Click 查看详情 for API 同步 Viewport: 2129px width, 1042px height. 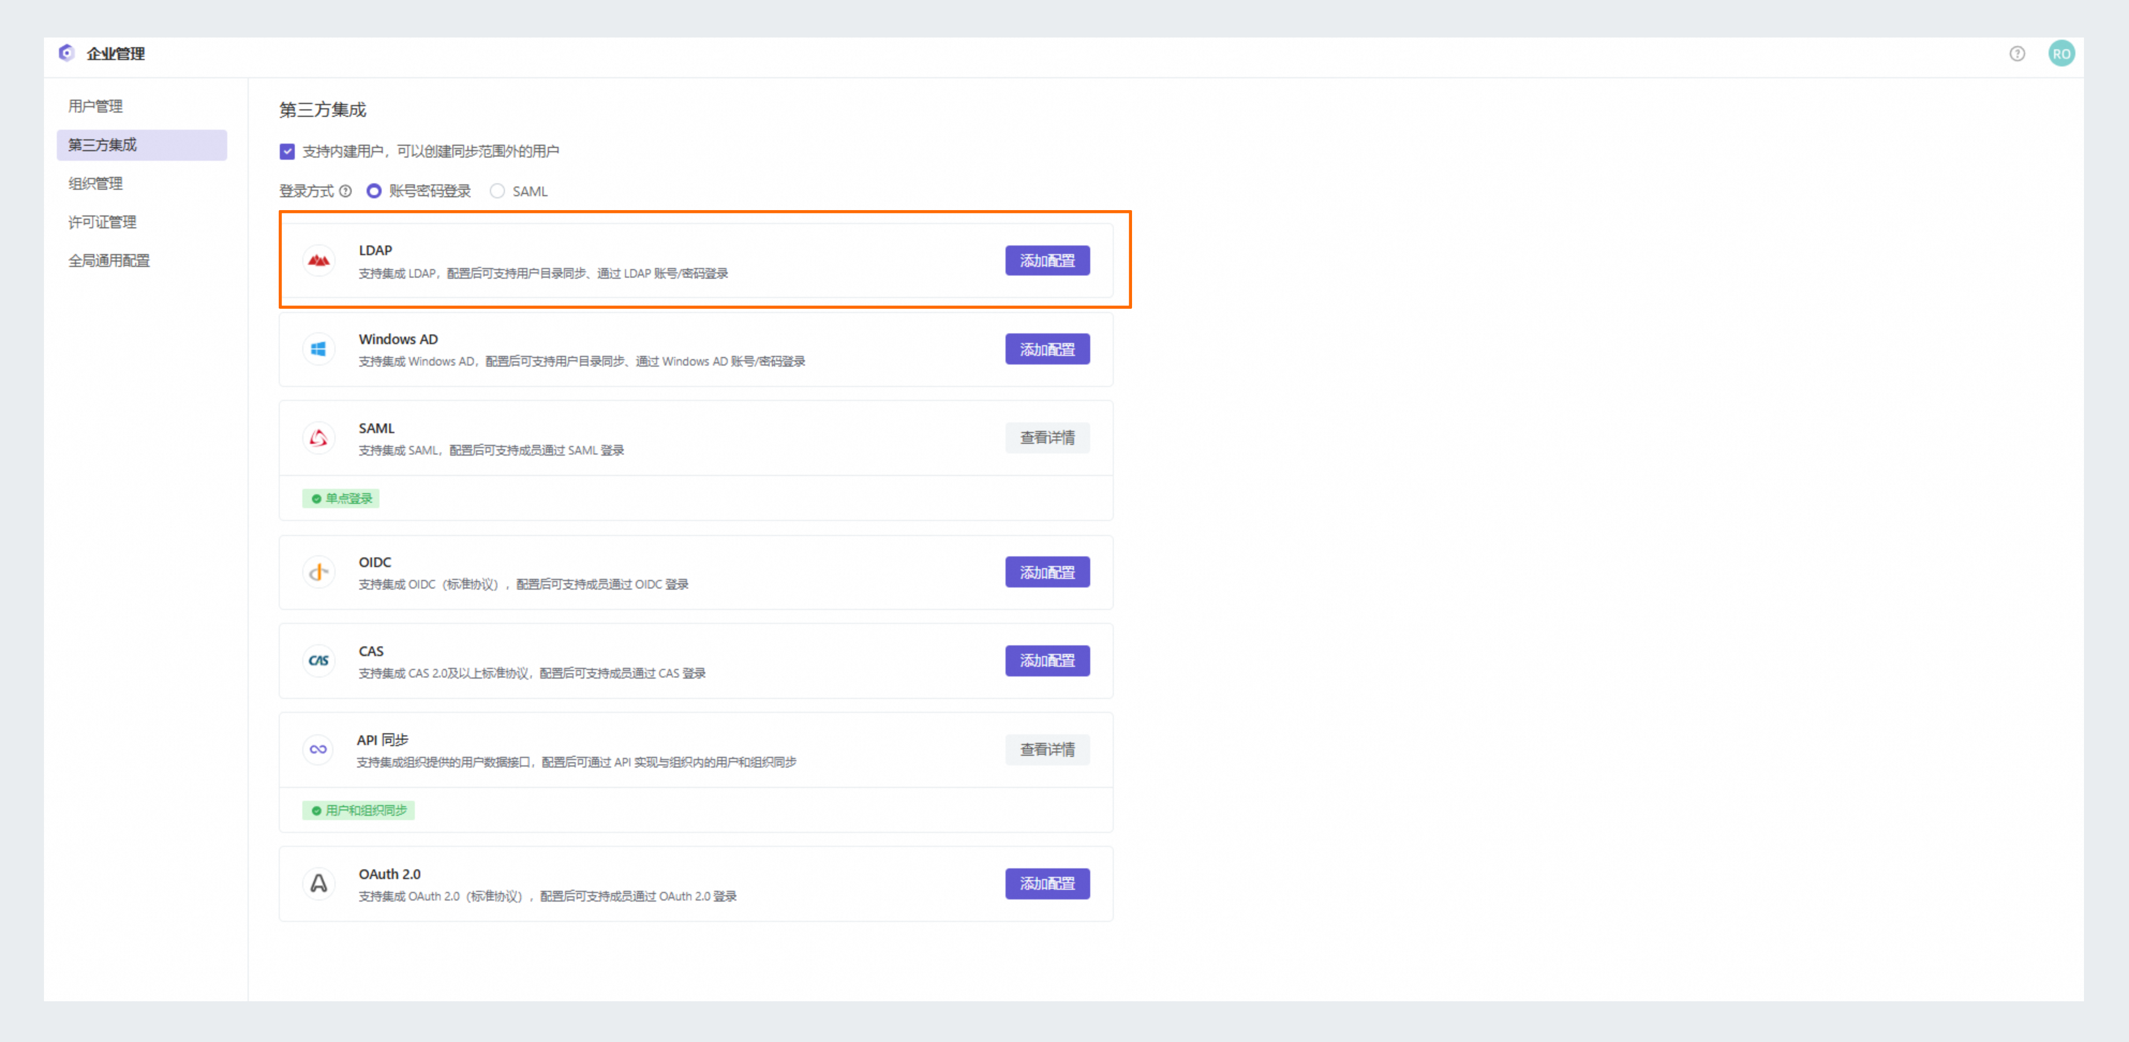tap(1047, 749)
